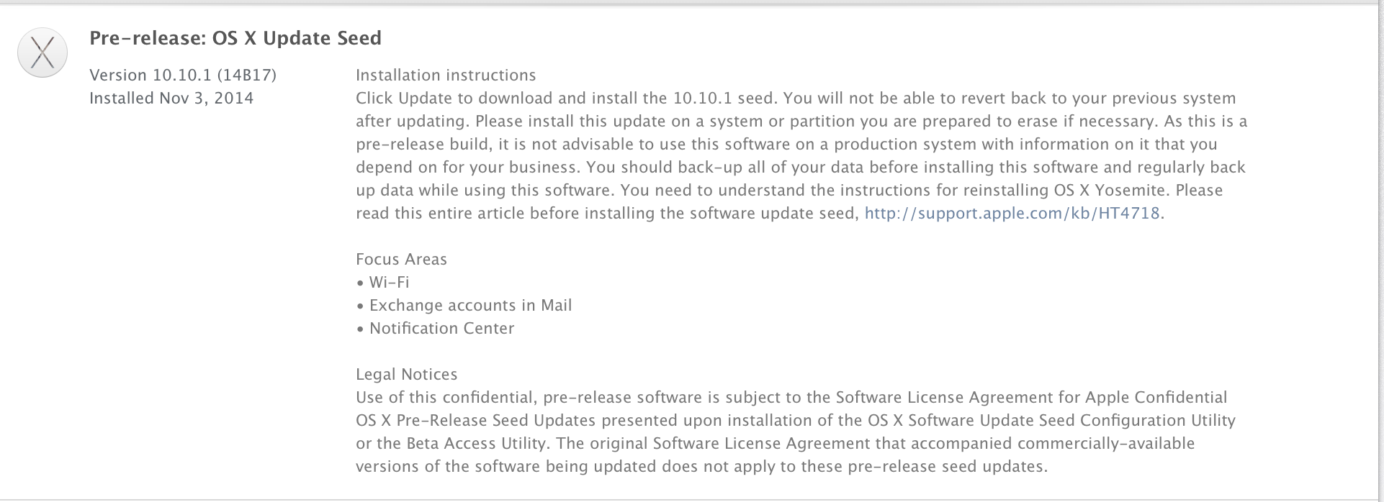The image size is (1384, 502).
Task: Click the Notification Center bullet item
Action: click(x=435, y=329)
